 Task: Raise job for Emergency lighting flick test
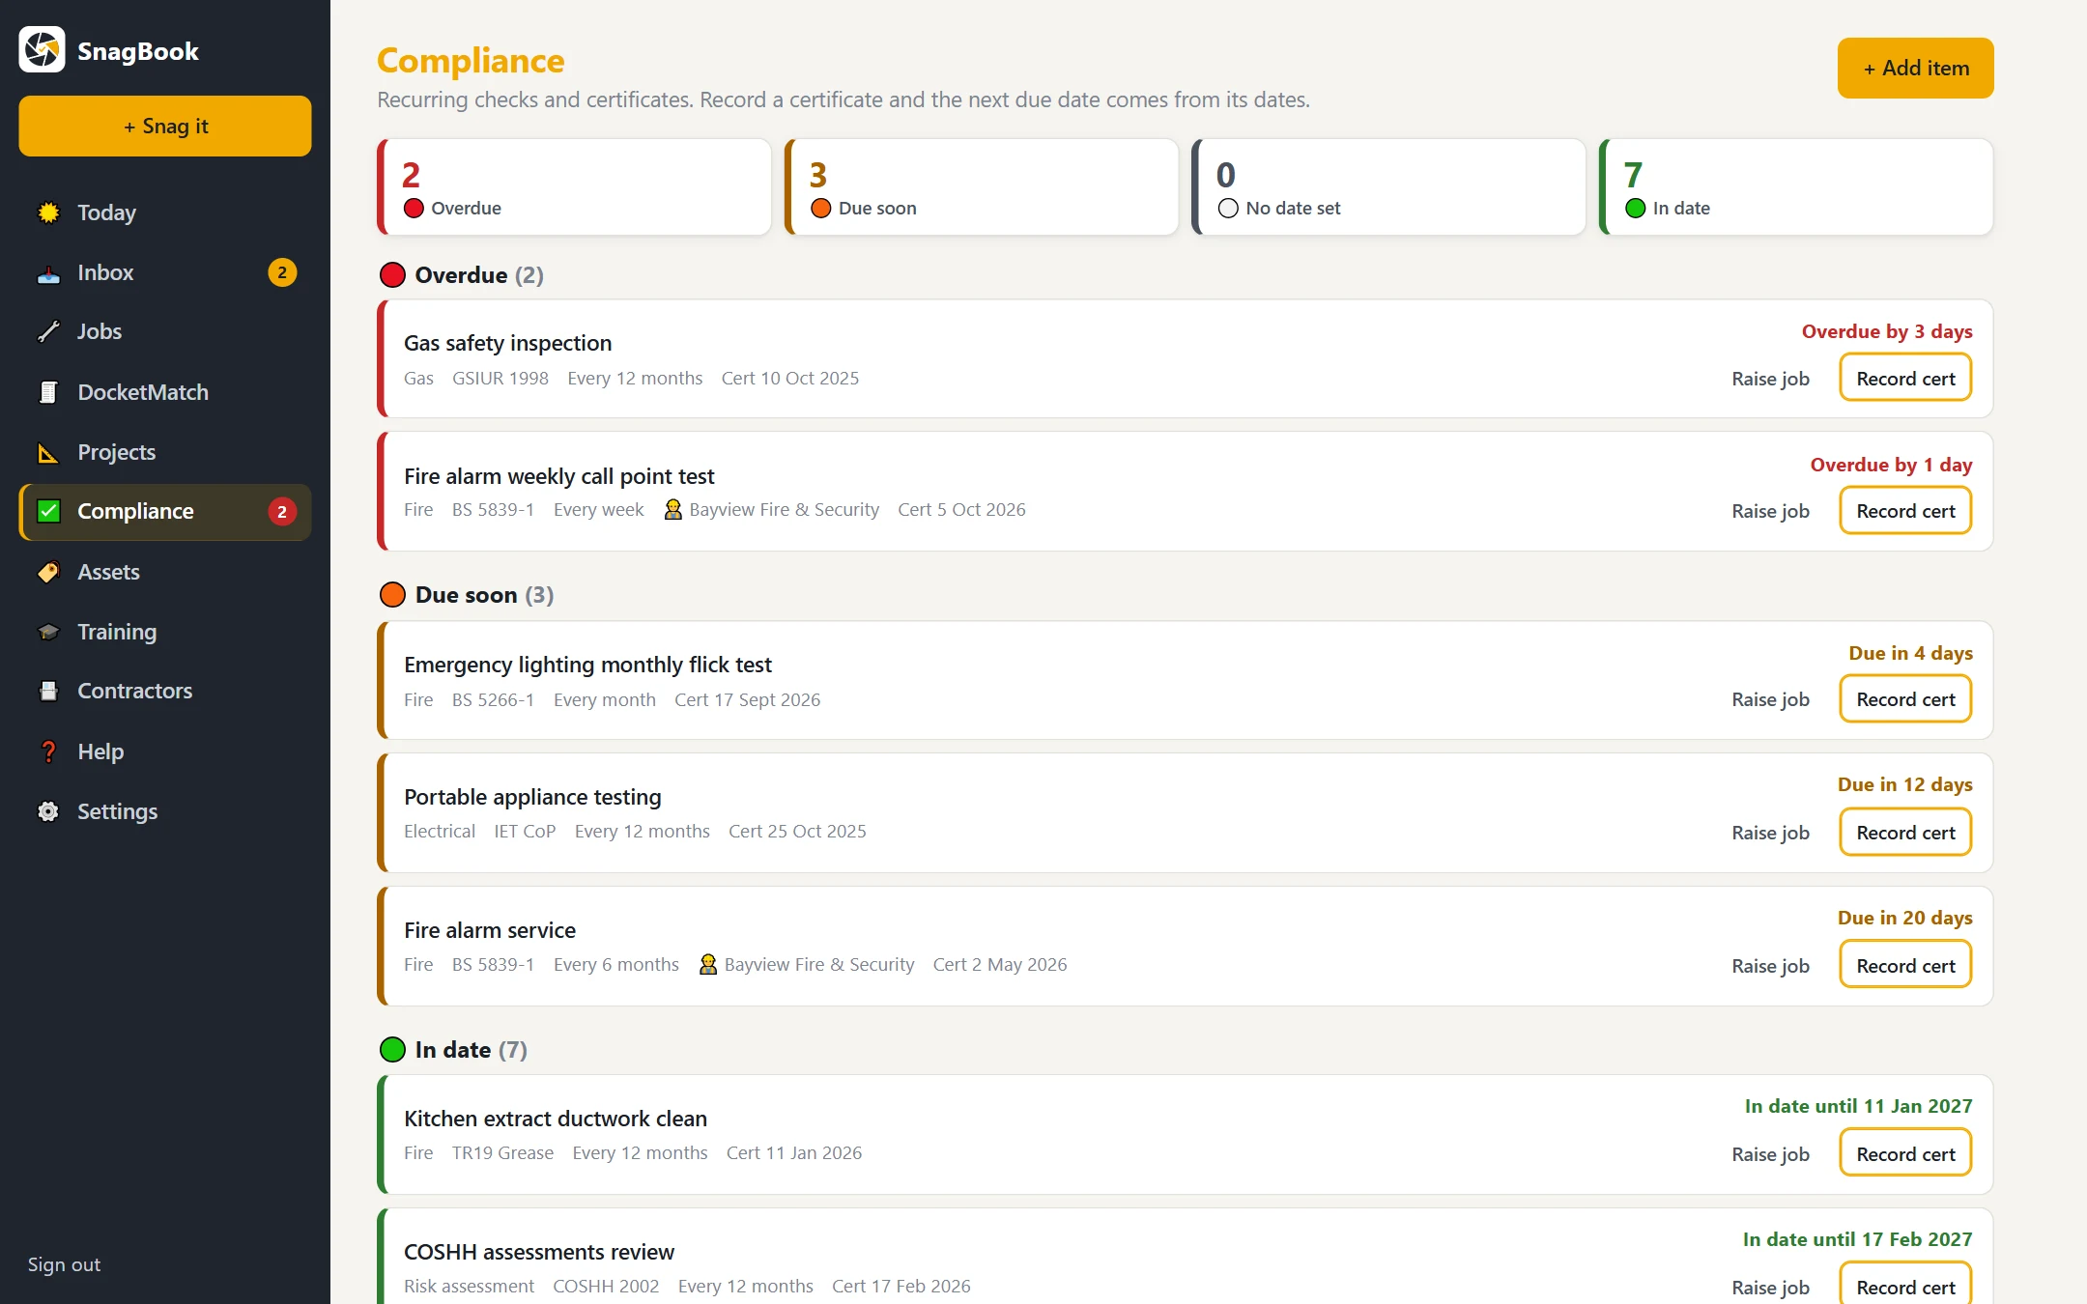1770,699
